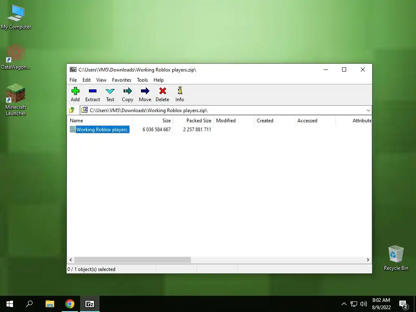Open the Favorites menu

[x=121, y=80]
